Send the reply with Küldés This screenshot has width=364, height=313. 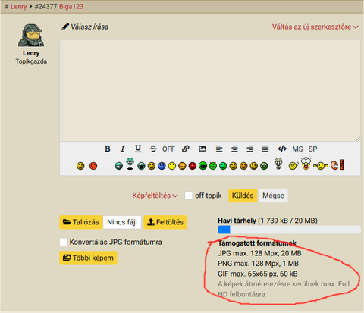coord(243,196)
